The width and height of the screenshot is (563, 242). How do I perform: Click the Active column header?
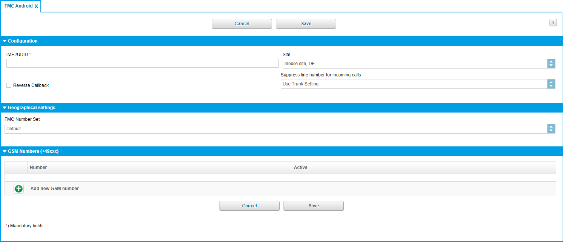tap(424, 167)
